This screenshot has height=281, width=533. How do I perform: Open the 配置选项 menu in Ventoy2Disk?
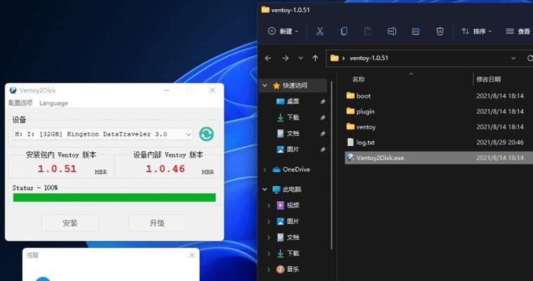[x=20, y=103]
